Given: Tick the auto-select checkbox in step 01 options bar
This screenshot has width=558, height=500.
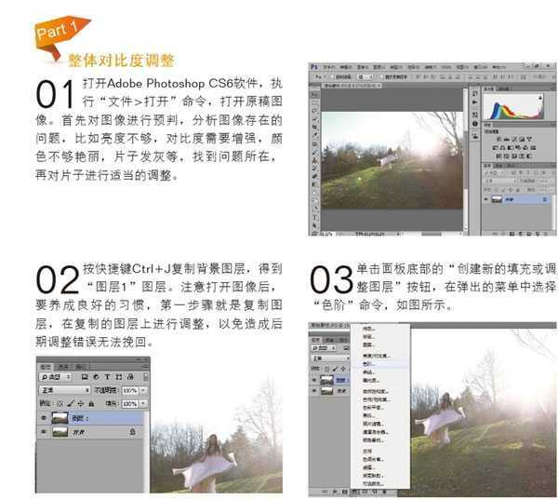Looking at the screenshot, I should pyautogui.click(x=332, y=76).
